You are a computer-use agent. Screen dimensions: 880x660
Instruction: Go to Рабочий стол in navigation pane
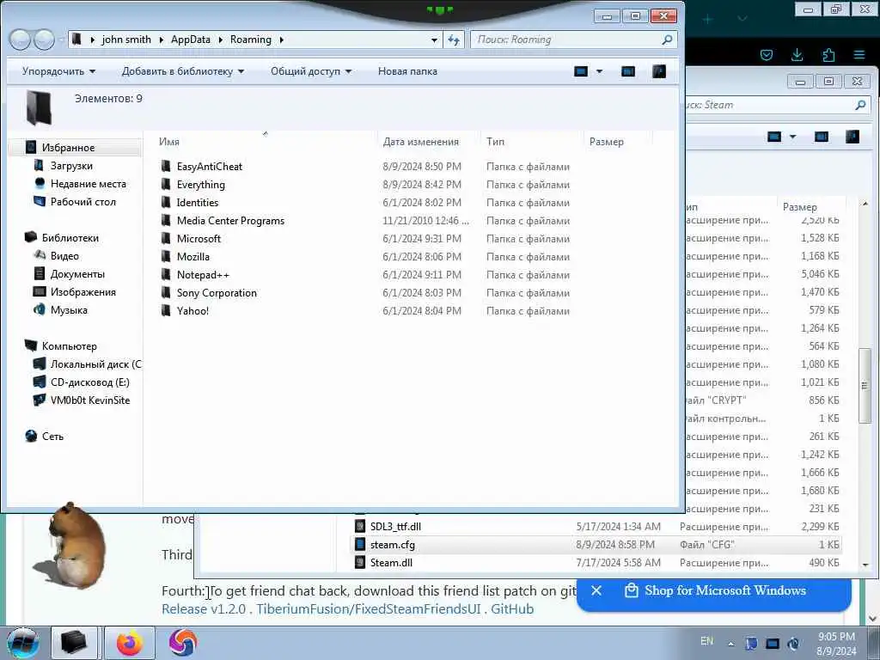click(x=83, y=202)
